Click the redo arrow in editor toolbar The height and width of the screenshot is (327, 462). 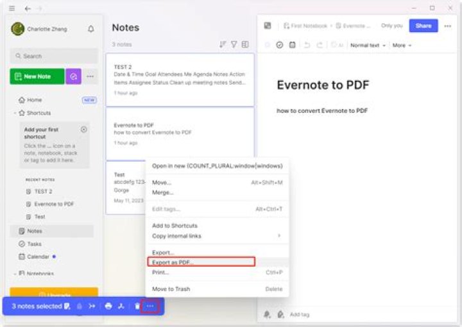pyautogui.click(x=320, y=45)
